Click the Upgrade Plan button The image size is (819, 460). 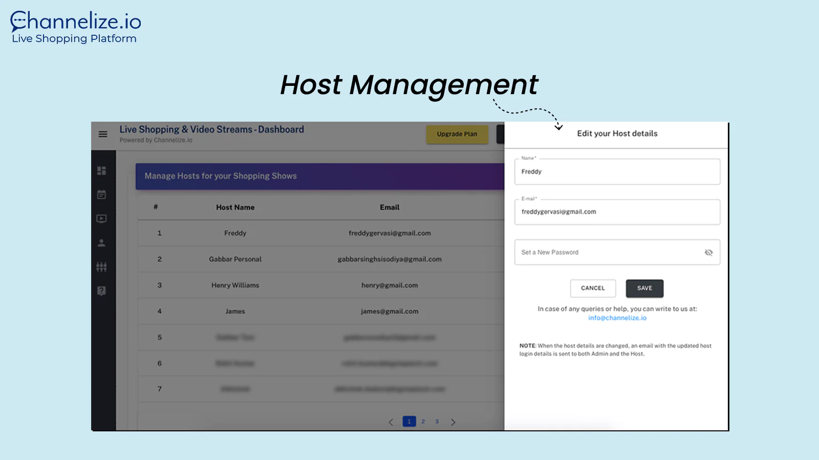click(457, 134)
